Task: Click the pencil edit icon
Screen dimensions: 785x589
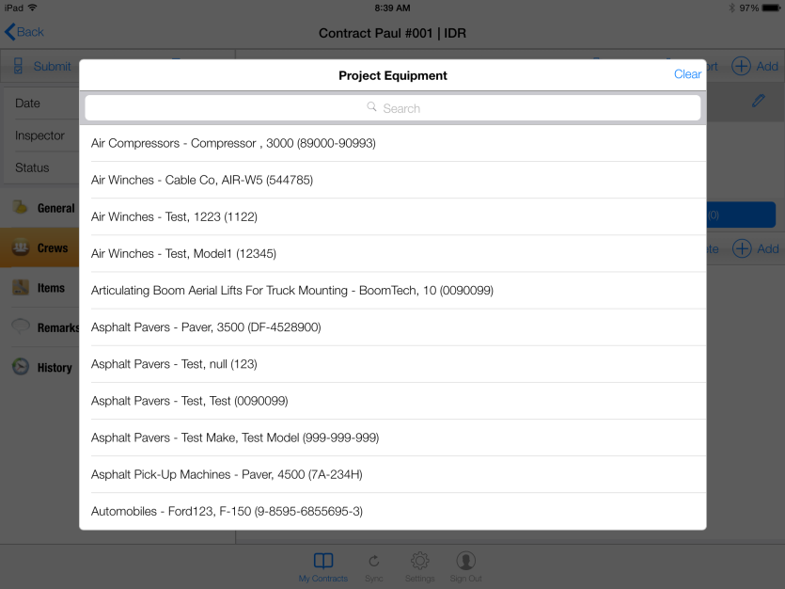Action: pos(759,101)
